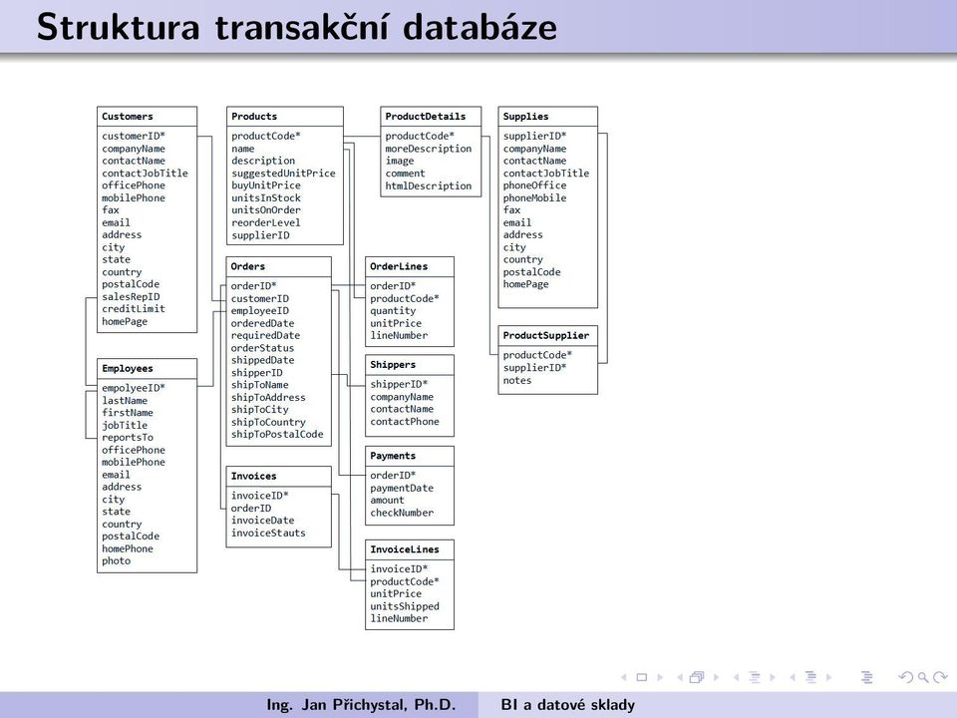Click the stacked frames navigation icon
The width and height of the screenshot is (957, 718).
tap(697, 677)
